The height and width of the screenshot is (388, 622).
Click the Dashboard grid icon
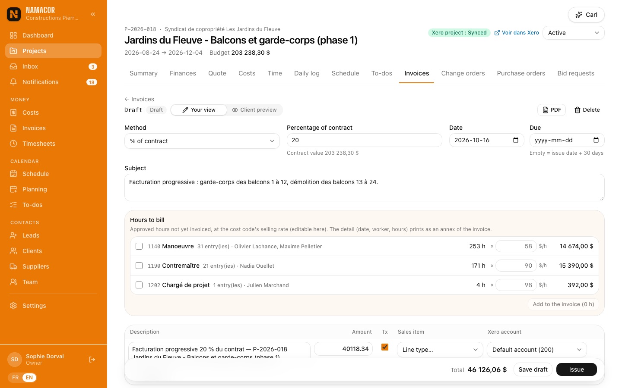click(13, 35)
